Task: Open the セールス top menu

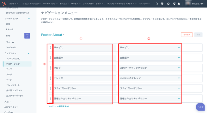Action: click(64, 4)
